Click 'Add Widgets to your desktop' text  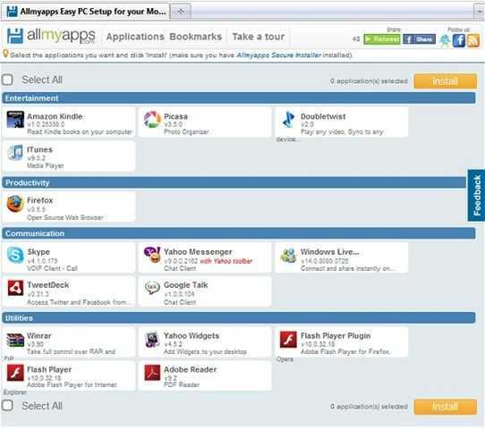(x=205, y=351)
